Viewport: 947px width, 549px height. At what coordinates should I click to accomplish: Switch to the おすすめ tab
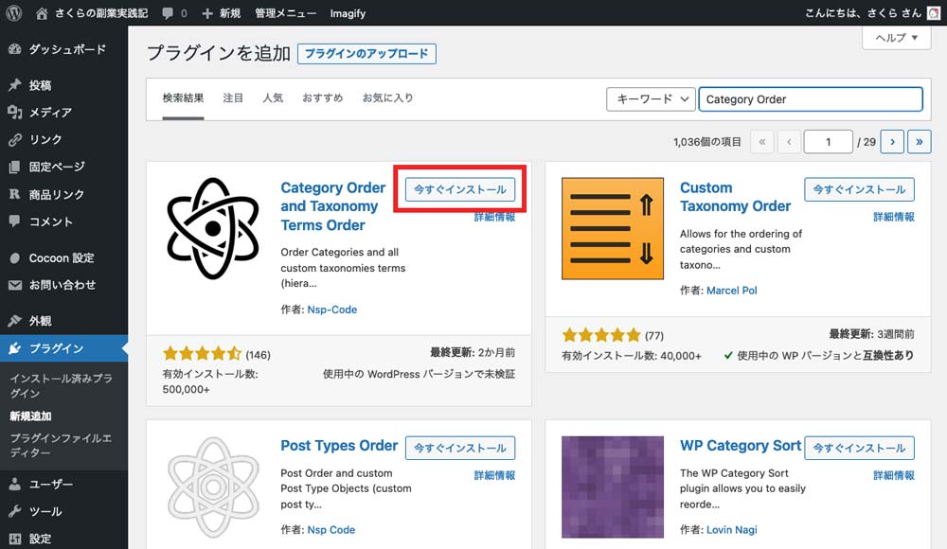point(323,97)
